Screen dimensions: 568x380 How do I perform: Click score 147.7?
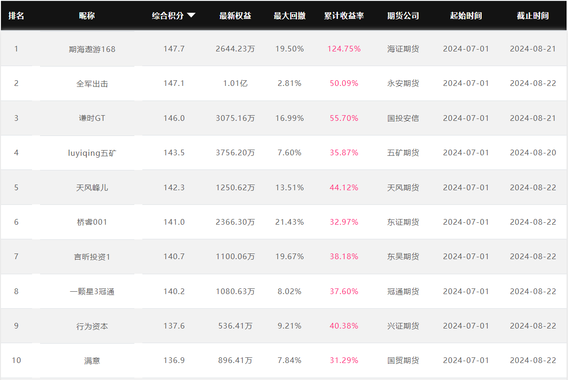click(x=174, y=49)
